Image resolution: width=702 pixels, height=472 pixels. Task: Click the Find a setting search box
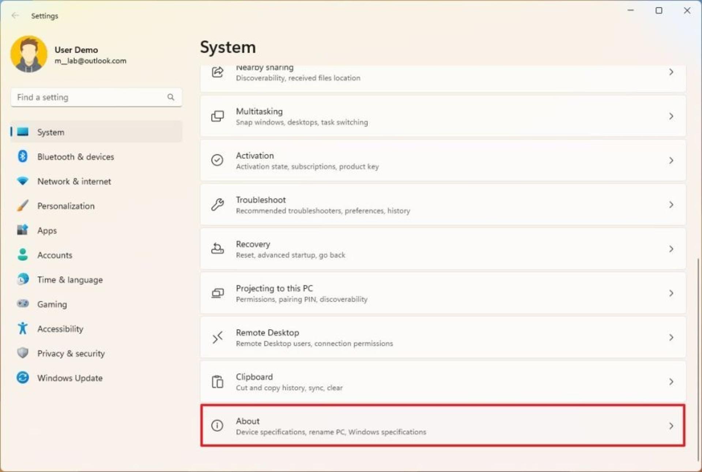pos(97,97)
